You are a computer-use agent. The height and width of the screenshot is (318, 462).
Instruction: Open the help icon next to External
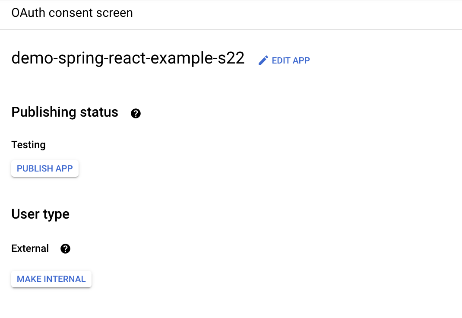pos(65,249)
